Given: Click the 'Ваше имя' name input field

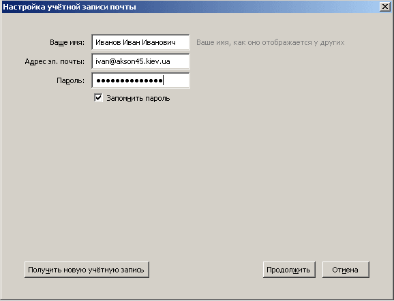Looking at the screenshot, I should click(x=140, y=42).
